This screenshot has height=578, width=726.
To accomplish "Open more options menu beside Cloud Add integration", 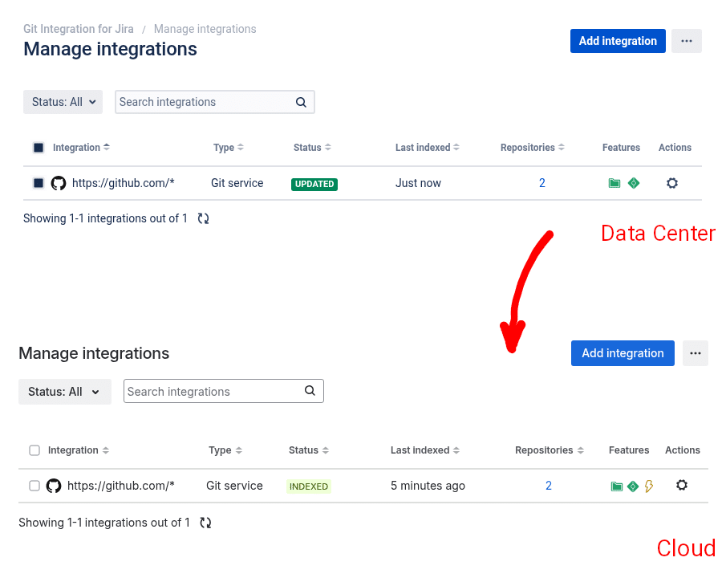I will click(695, 353).
